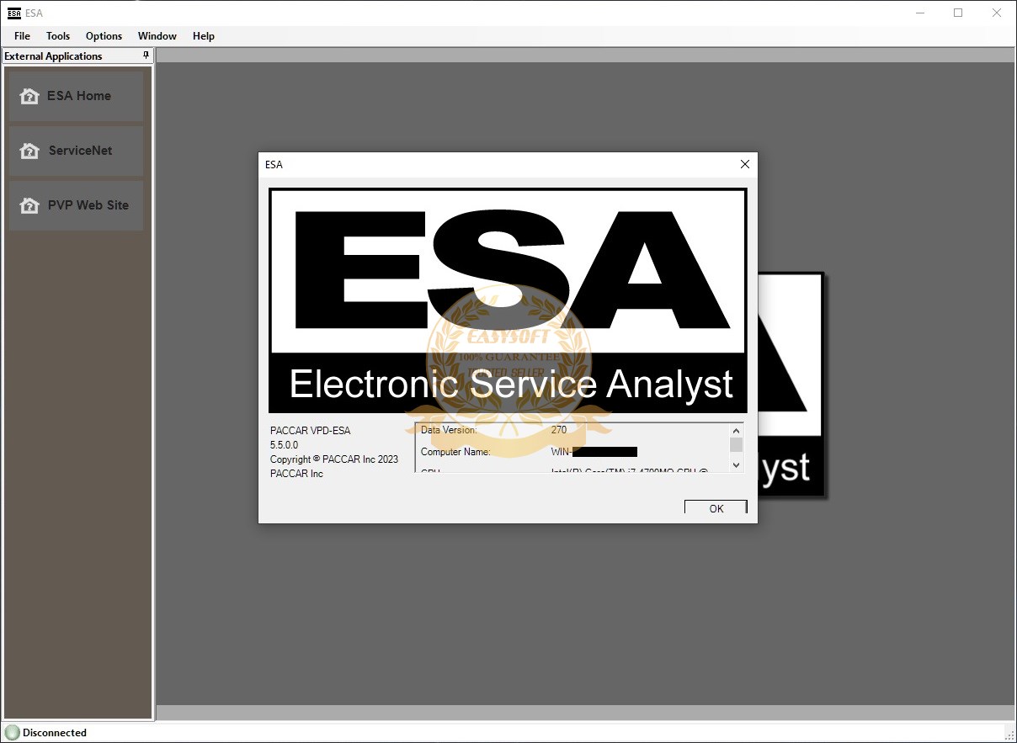Open the Help menu
Image resolution: width=1017 pixels, height=743 pixels.
click(204, 36)
